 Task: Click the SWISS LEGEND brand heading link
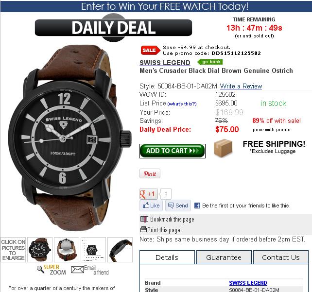pos(165,63)
